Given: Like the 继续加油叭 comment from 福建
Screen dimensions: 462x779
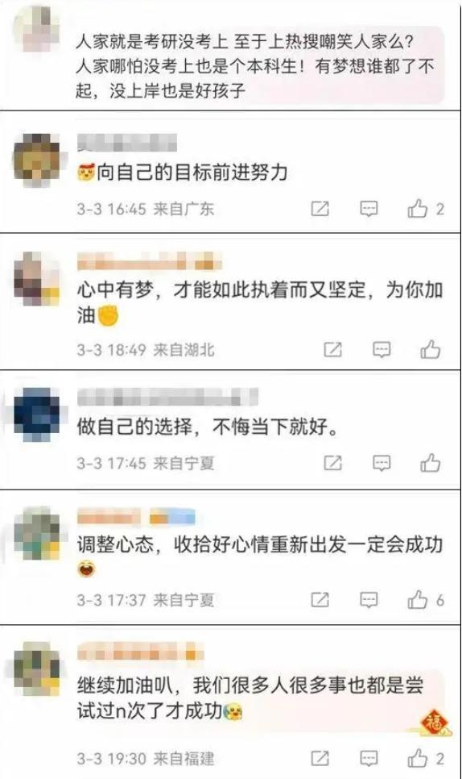Looking at the screenshot, I should click(x=418, y=759).
